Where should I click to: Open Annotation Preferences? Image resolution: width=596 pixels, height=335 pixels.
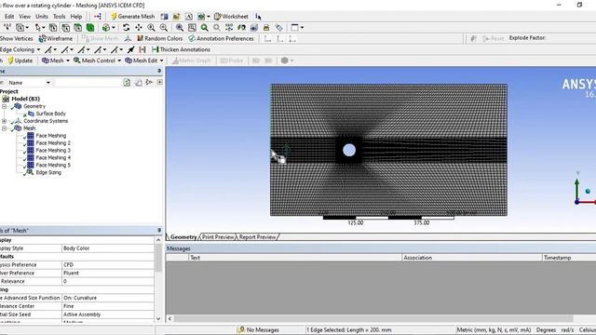click(x=221, y=38)
